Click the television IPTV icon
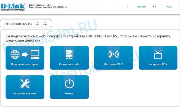 [158, 55]
